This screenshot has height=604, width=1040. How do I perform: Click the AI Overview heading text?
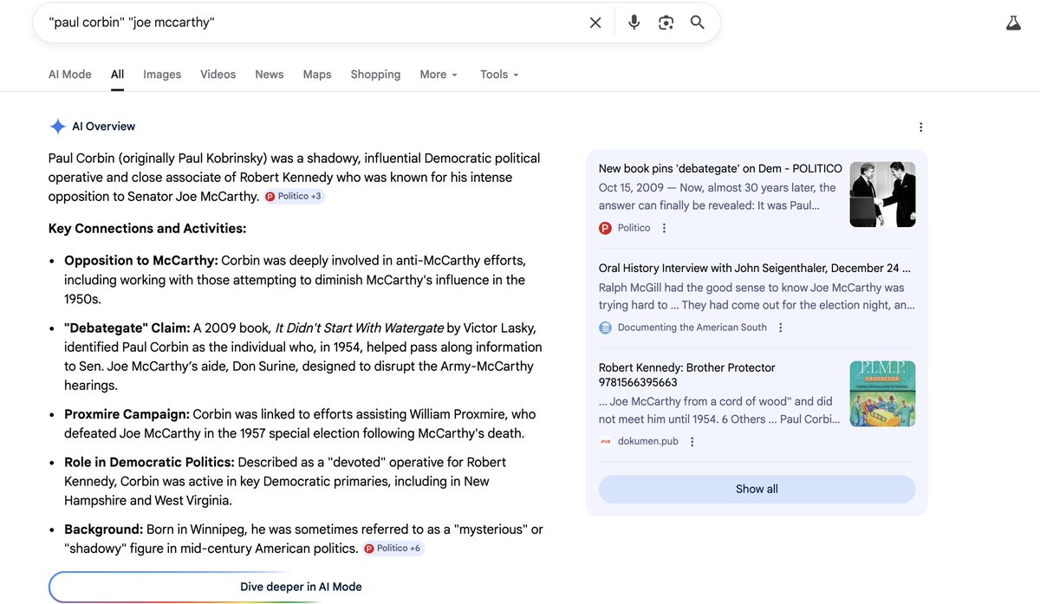coord(103,127)
